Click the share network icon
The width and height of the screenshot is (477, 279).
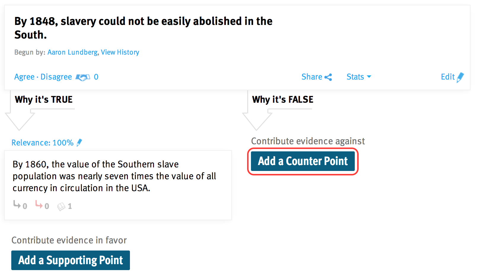coord(328,77)
